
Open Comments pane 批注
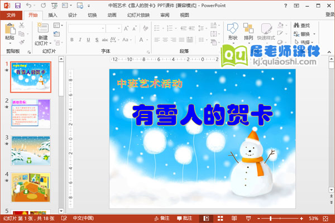coord(185,219)
